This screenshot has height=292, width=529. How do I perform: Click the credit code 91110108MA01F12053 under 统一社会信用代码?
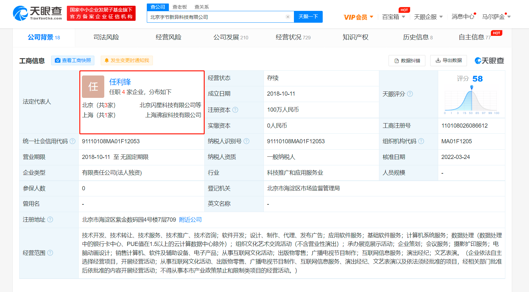tap(111, 141)
